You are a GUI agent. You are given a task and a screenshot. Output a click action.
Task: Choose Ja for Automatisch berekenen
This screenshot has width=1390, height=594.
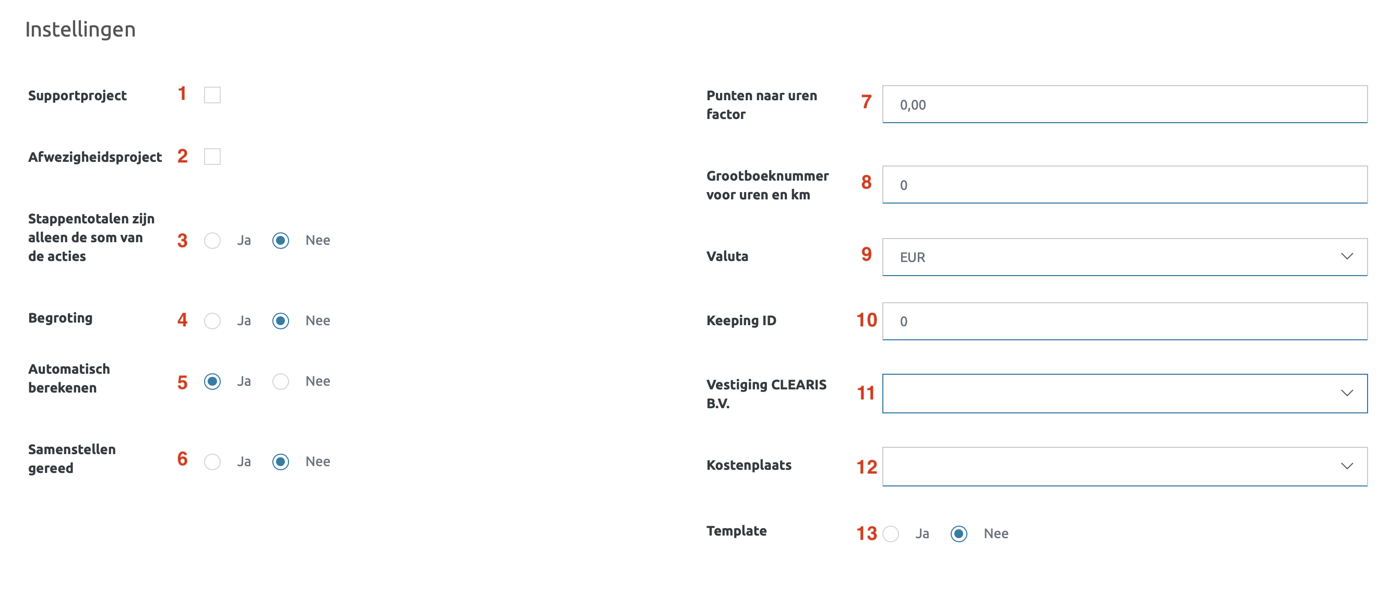212,381
